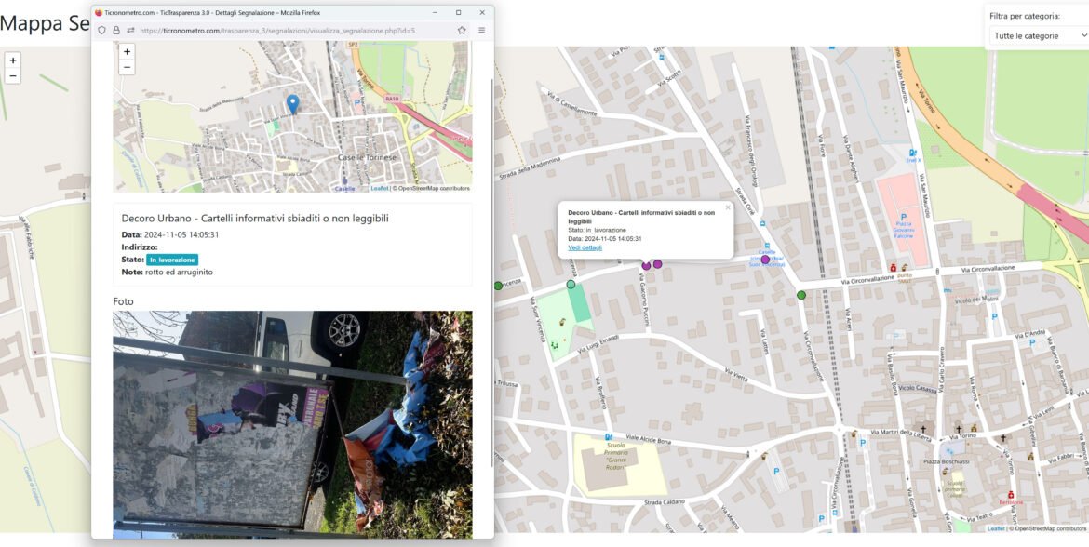Click the purple marker near Suor Vincenza stop
1089x547 pixels.
[765, 260]
